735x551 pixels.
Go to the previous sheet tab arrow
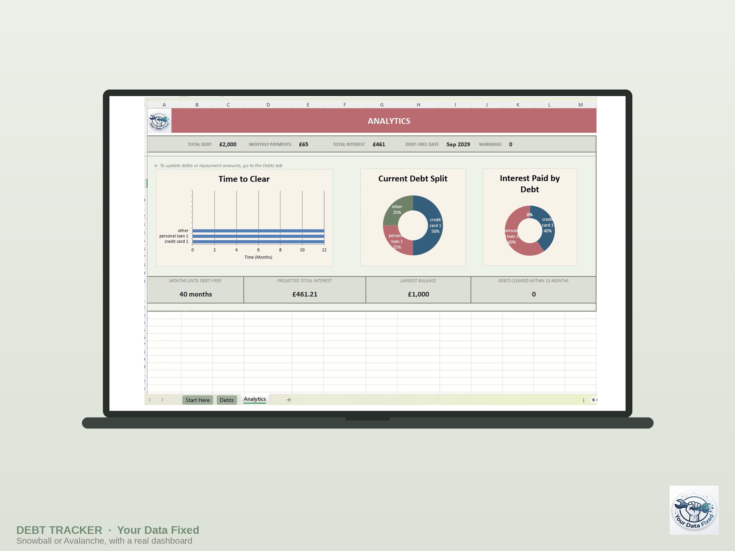tap(150, 400)
